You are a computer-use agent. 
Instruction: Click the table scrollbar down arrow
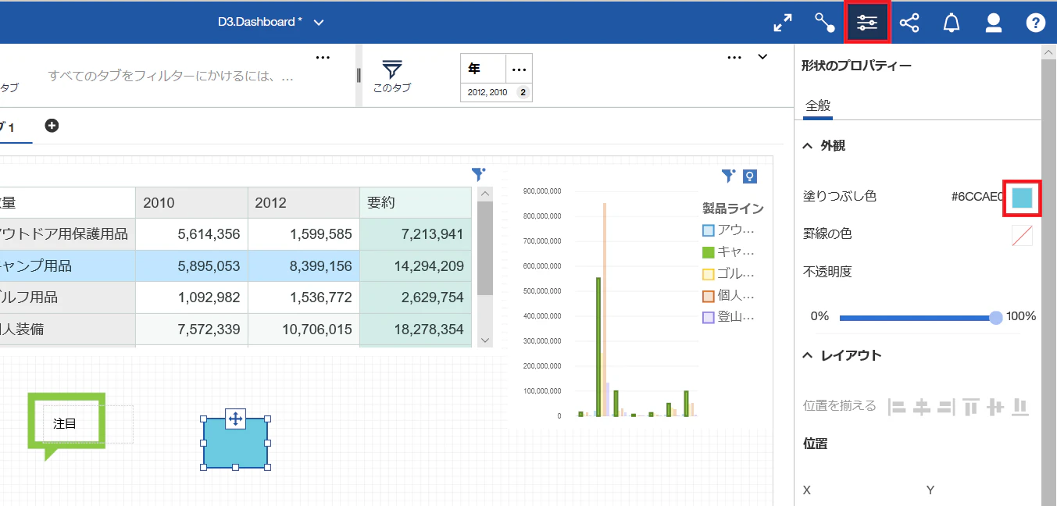pyautogui.click(x=484, y=340)
